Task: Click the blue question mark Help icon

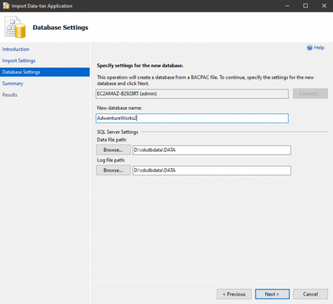Action: [310, 48]
